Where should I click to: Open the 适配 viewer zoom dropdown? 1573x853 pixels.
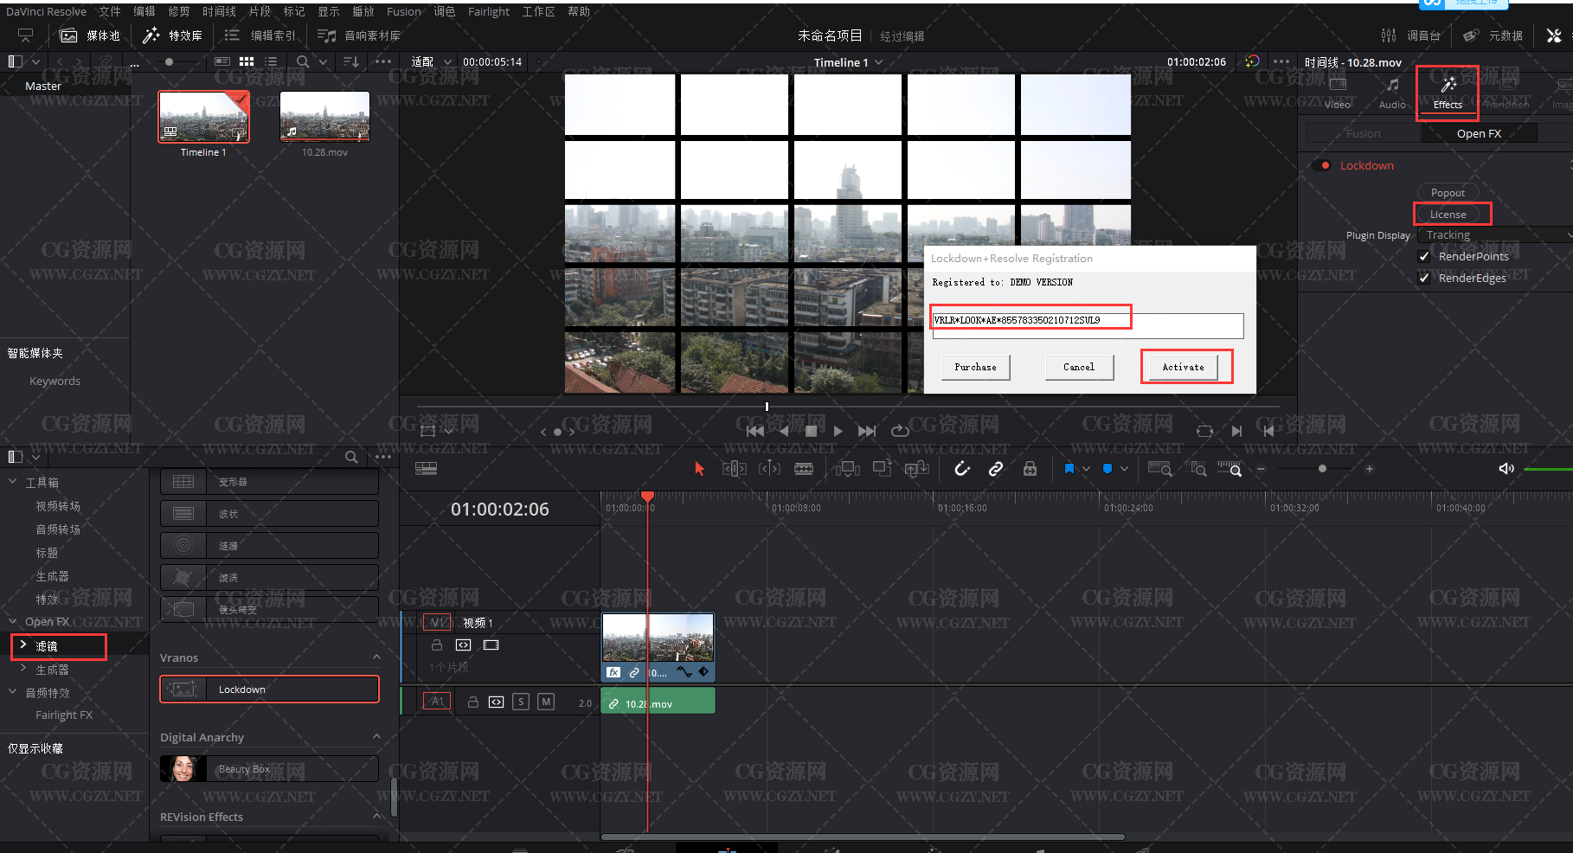click(431, 62)
